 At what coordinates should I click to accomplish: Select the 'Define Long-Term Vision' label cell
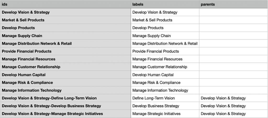click(165, 98)
